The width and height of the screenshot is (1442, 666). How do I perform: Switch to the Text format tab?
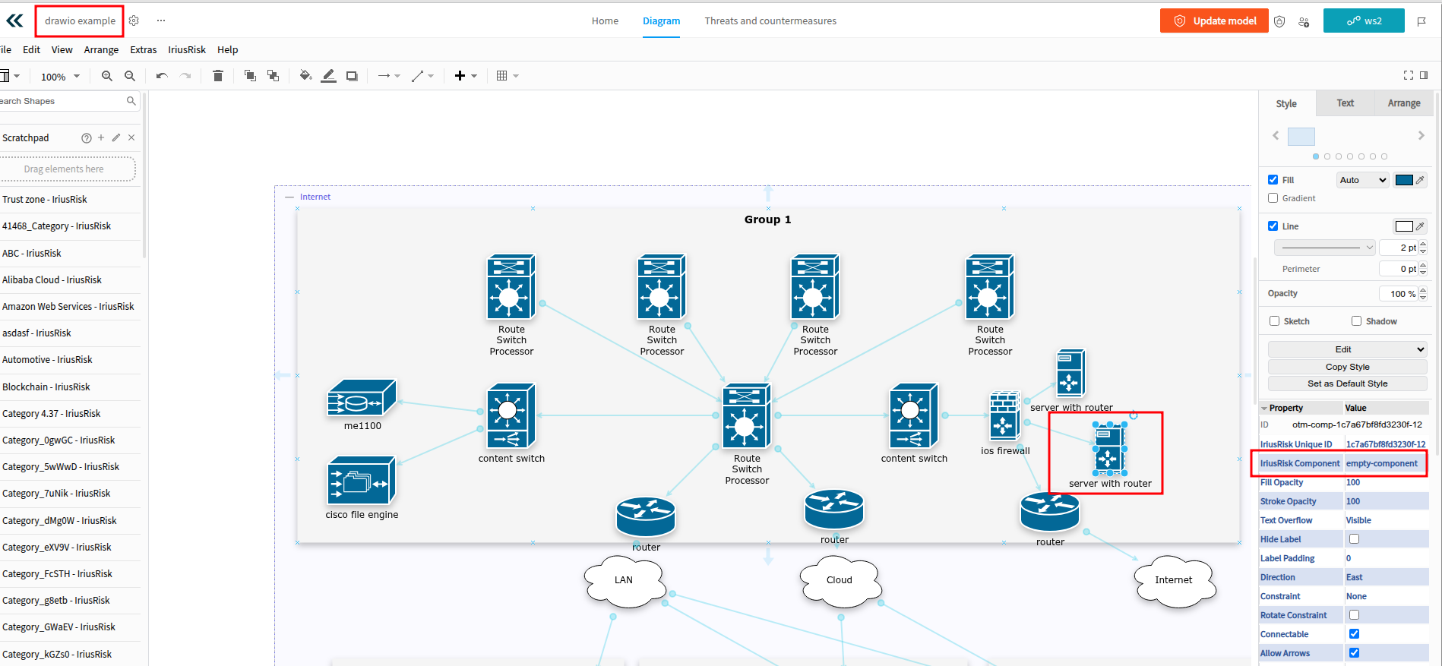click(1346, 103)
